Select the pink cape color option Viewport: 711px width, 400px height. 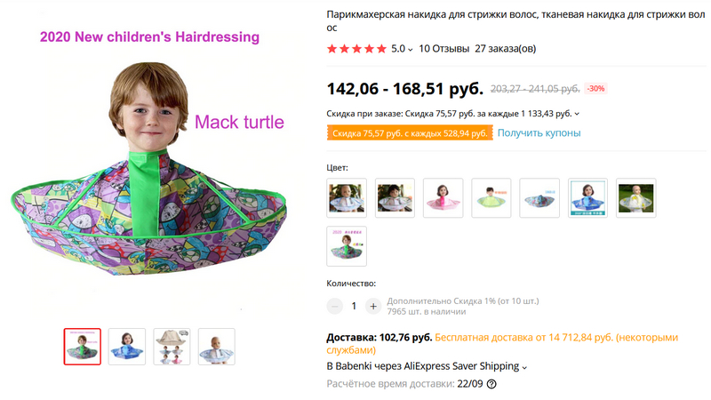tap(443, 197)
